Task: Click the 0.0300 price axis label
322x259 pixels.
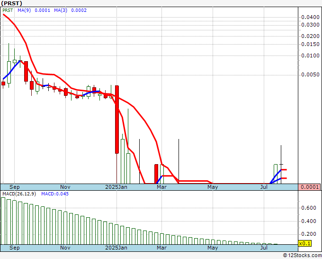Action: click(310, 25)
